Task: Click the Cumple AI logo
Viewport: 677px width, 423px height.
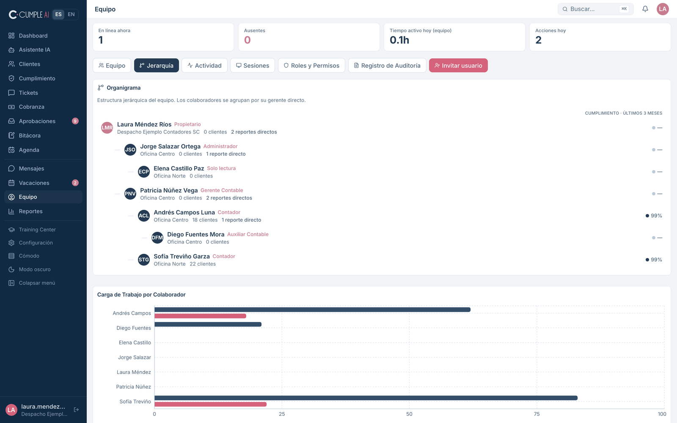Action: pos(29,14)
